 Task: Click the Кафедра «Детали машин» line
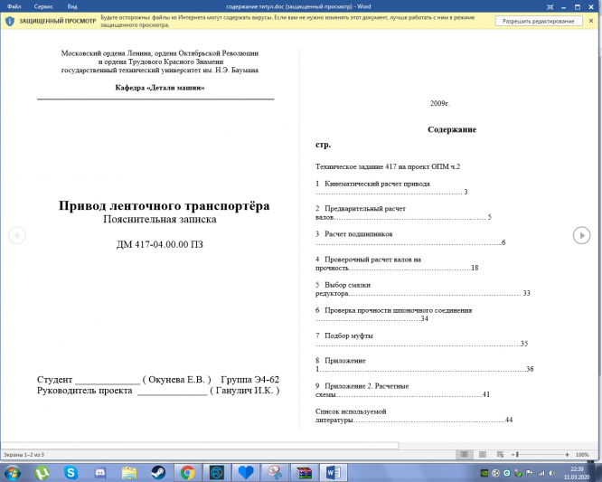click(x=160, y=88)
